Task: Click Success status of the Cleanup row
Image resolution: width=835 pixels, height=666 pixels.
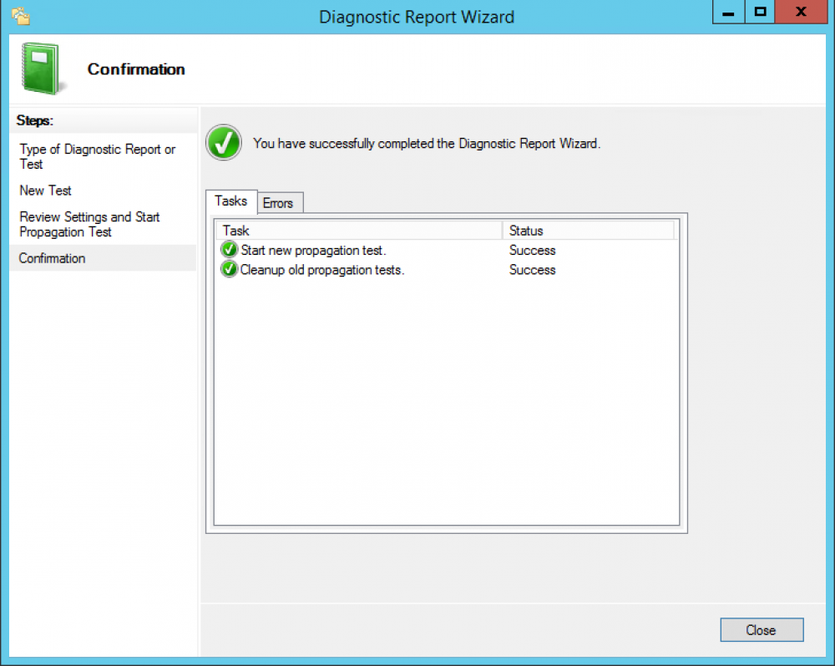Action: coord(532,270)
